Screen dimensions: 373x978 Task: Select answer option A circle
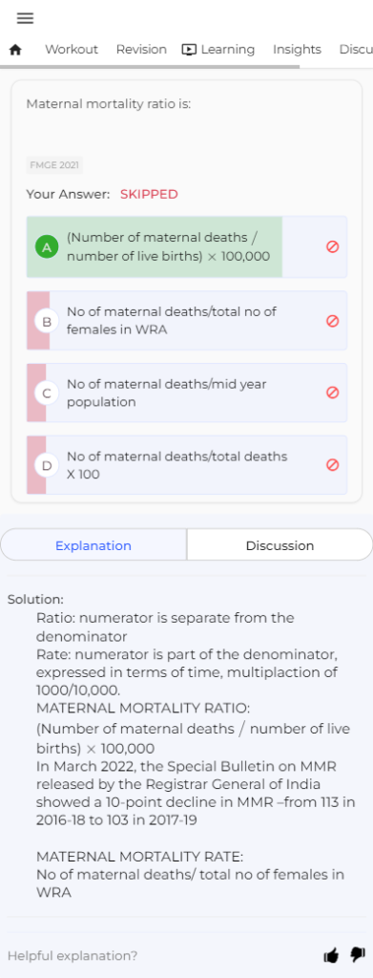click(x=47, y=247)
